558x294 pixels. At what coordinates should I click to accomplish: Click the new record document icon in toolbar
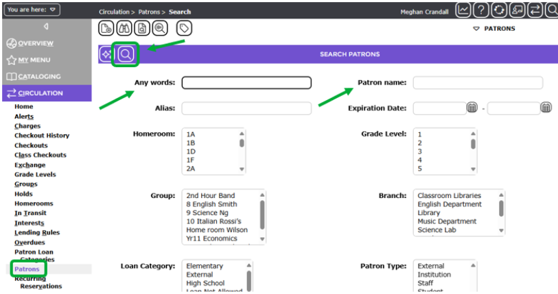pos(106,28)
